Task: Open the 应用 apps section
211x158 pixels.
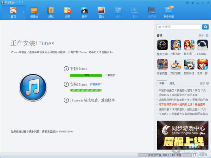Action: (68, 12)
